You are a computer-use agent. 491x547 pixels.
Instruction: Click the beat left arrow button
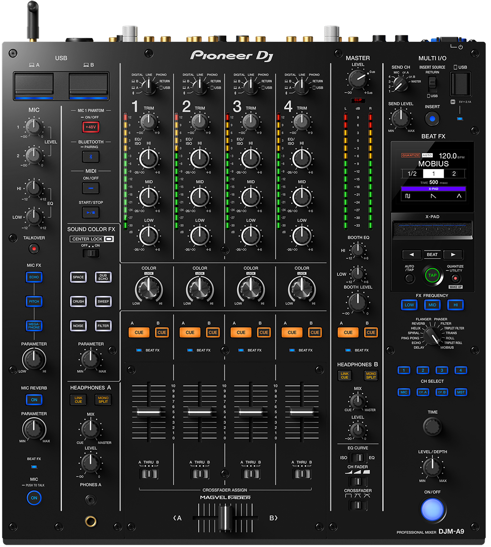tap(412, 255)
